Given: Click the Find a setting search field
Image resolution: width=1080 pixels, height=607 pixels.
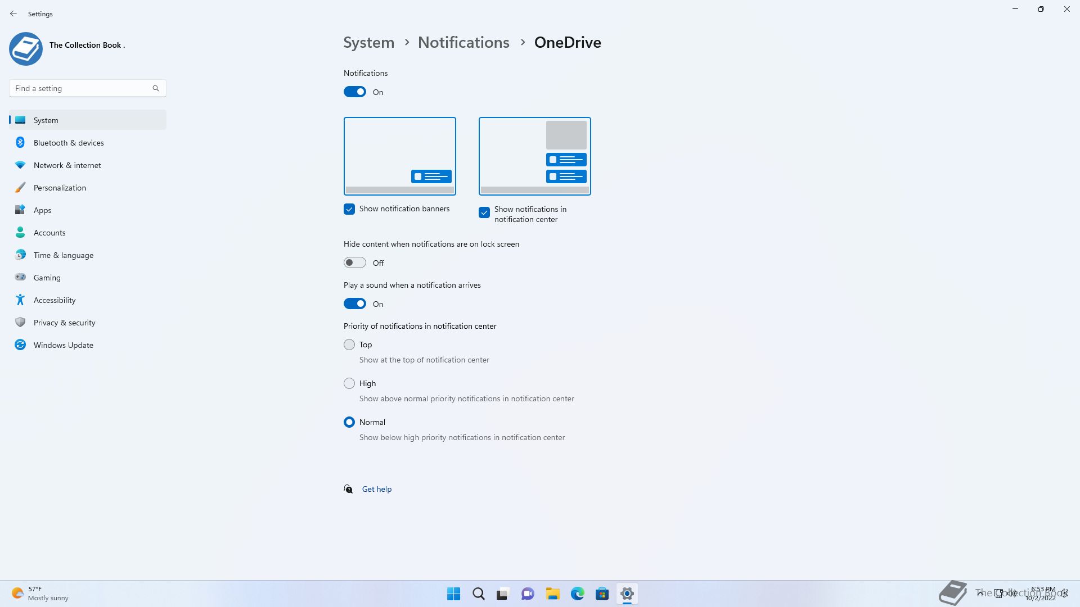Looking at the screenshot, I should click(x=88, y=88).
